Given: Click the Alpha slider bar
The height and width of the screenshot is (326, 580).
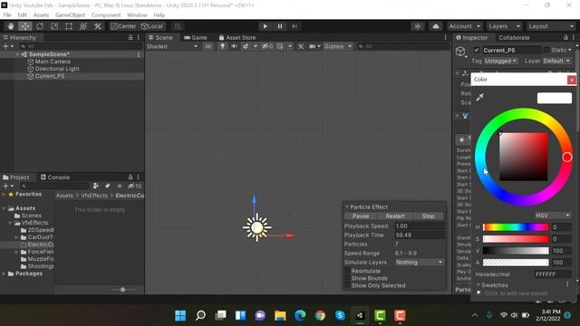Looking at the screenshot, I should [x=516, y=263].
